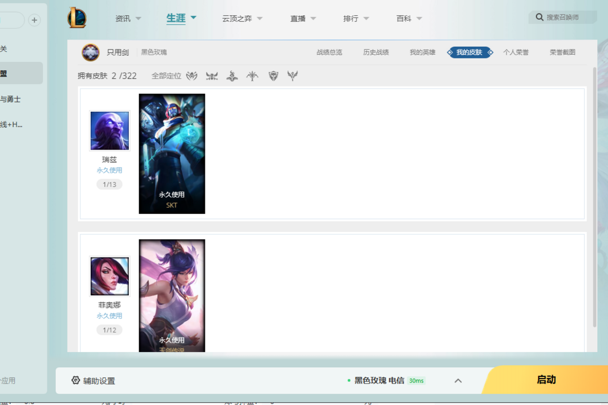This screenshot has height=405, width=608.
Task: Switch to 我的英雄 tab
Action: pyautogui.click(x=422, y=52)
